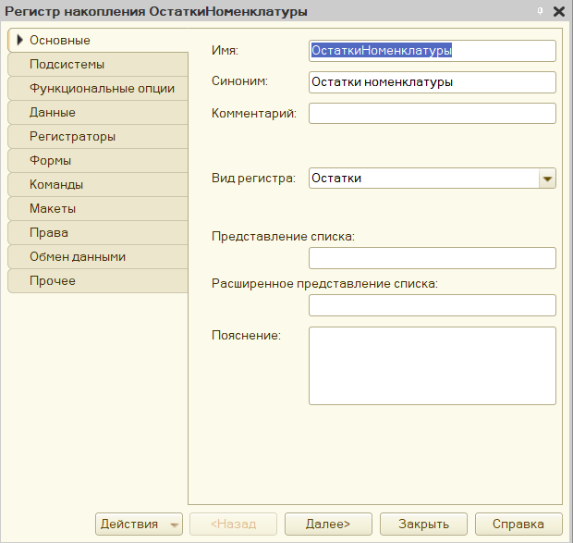
Task: Open the Функциональные опции tab
Action: [98, 89]
